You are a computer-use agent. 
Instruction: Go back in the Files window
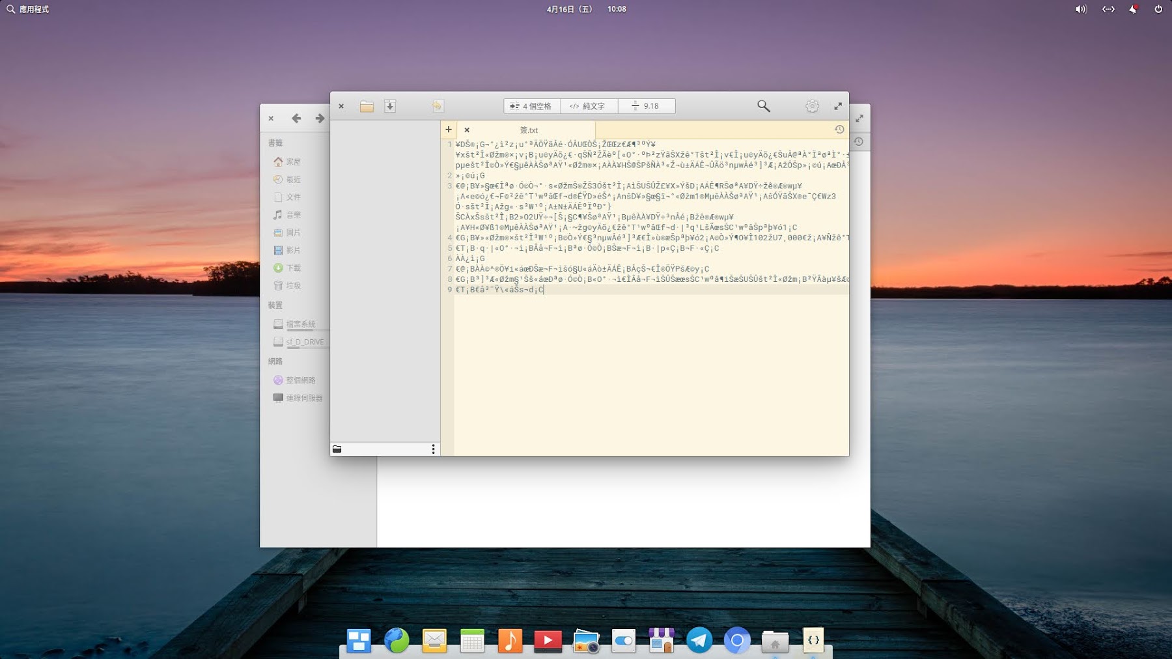296,119
